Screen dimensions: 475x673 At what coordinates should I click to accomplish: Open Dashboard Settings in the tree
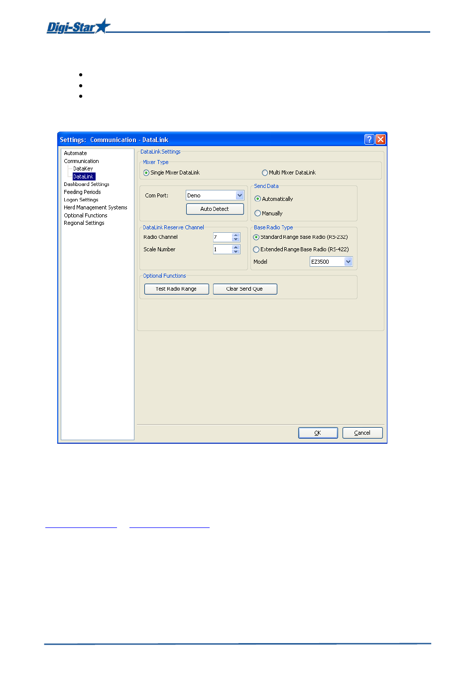(x=86, y=184)
